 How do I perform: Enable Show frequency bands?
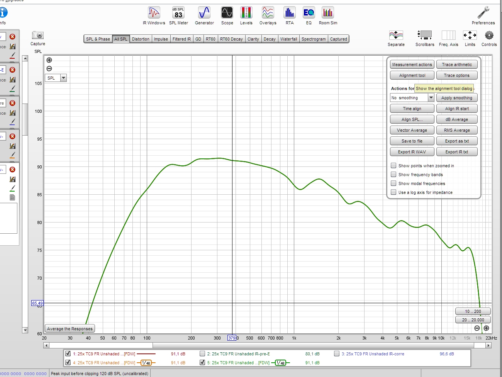393,174
